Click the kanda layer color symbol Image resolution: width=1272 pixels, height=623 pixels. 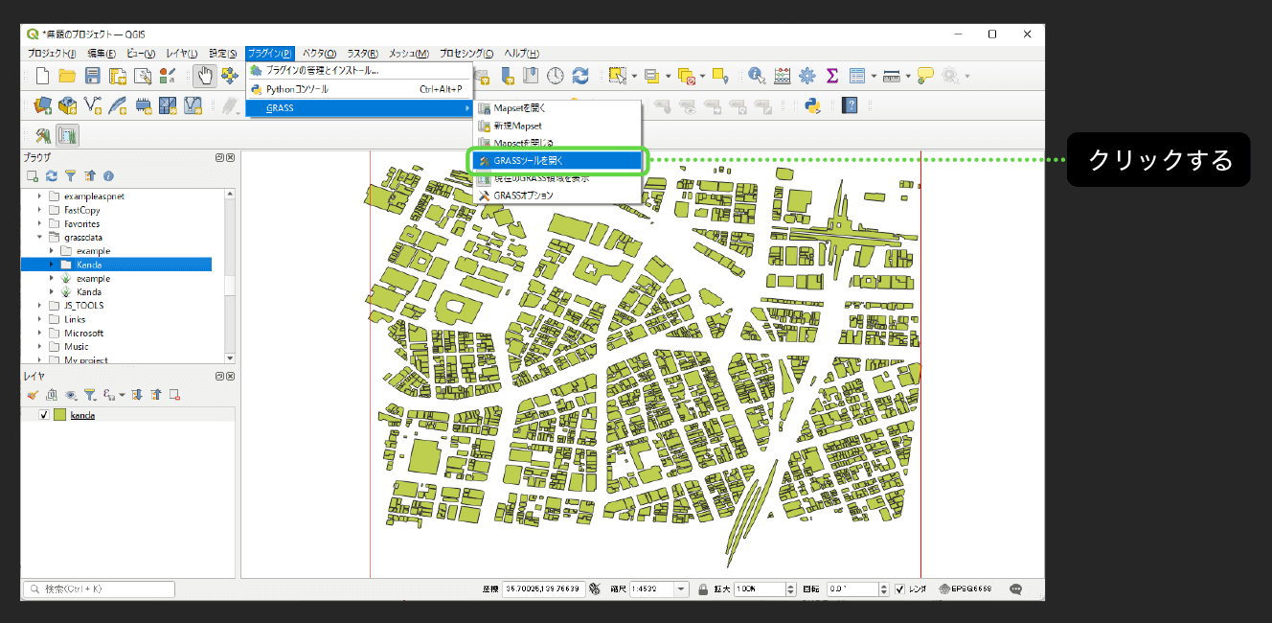point(59,415)
